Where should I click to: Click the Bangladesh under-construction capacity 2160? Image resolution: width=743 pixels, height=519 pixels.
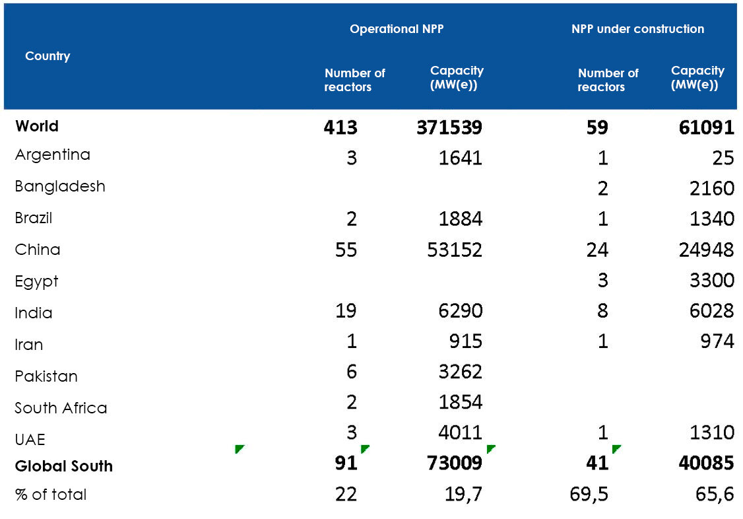tap(708, 189)
